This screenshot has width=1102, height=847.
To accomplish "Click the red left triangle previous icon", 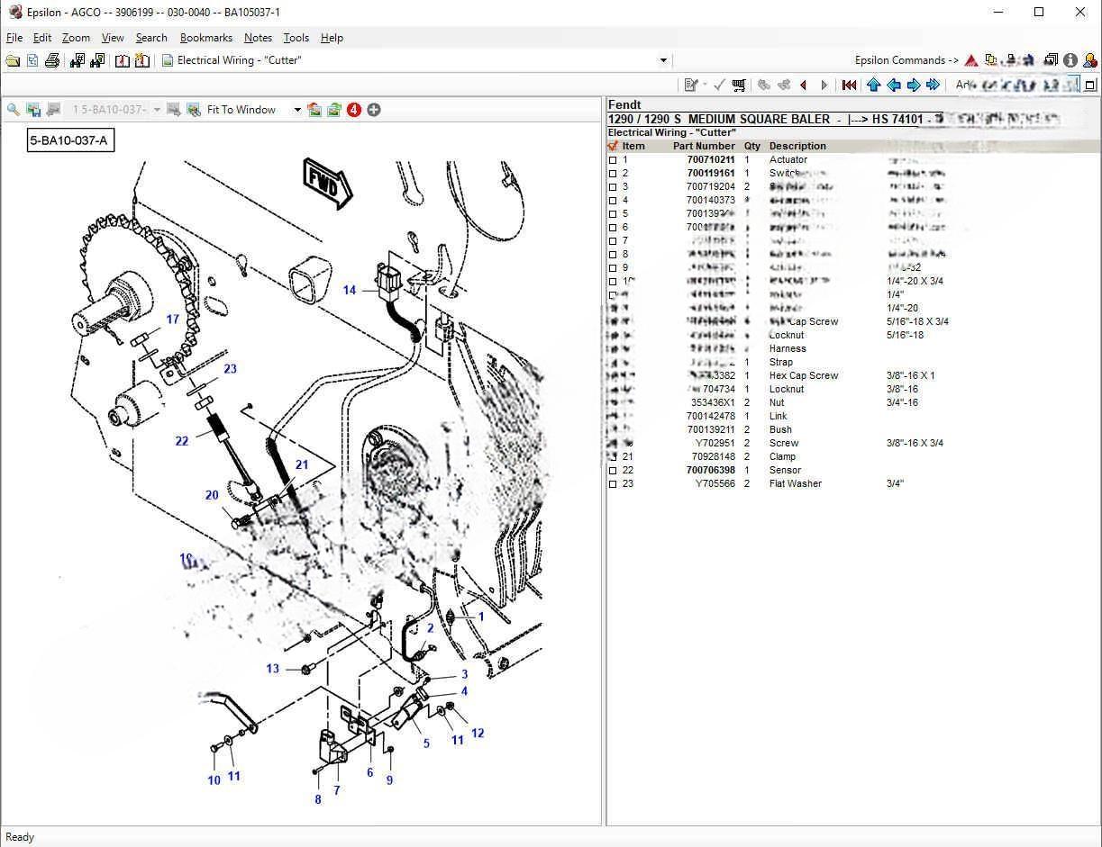I will pos(804,85).
